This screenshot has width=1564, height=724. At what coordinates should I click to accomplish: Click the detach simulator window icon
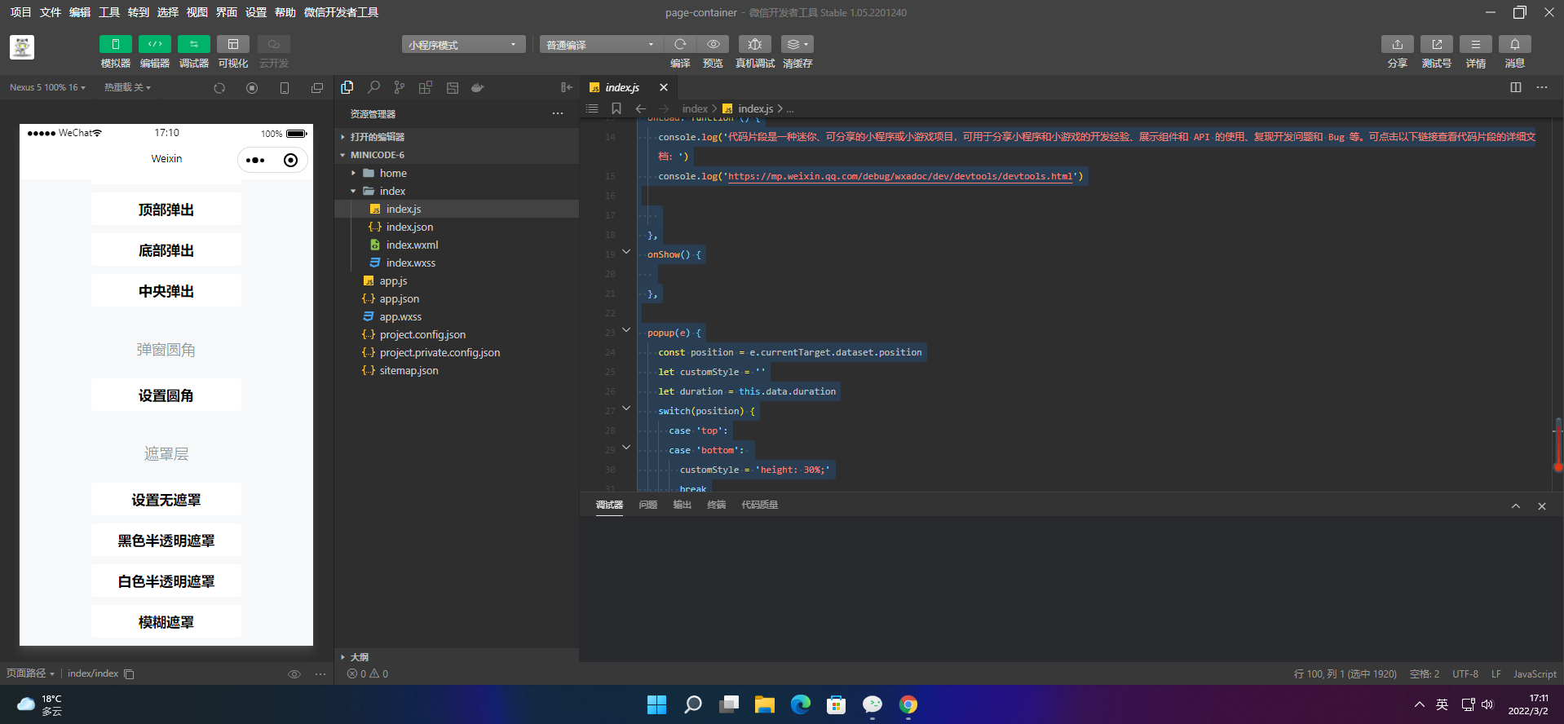tap(317, 88)
